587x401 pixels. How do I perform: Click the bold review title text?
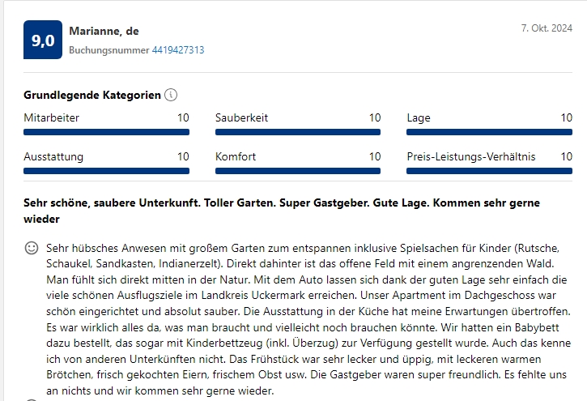tap(282, 211)
